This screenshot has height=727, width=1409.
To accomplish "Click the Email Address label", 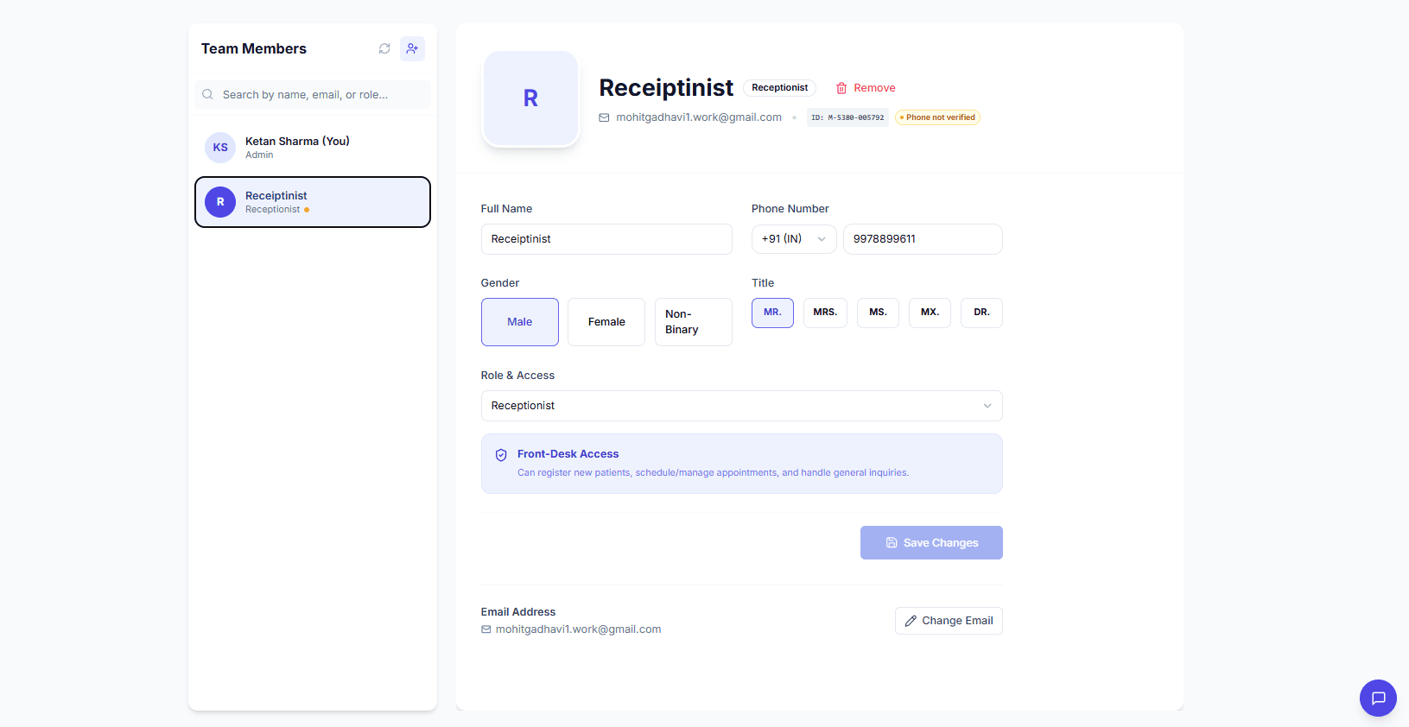I will [x=518, y=612].
